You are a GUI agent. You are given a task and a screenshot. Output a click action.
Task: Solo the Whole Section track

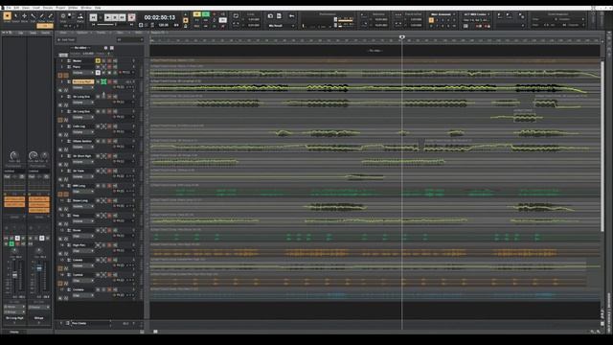103,141
